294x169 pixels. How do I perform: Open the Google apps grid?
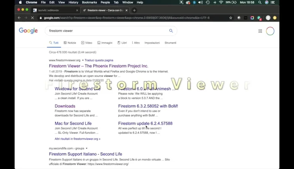(260, 31)
